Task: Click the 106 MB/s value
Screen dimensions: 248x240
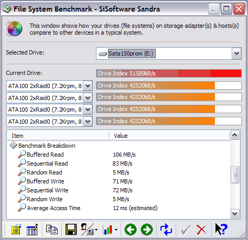Action: point(124,155)
